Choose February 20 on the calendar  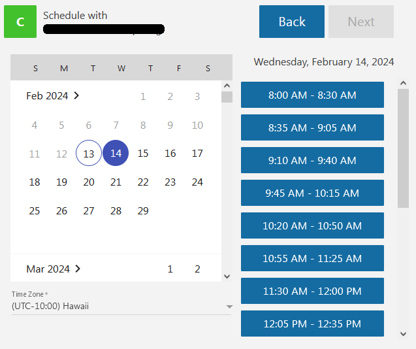point(89,182)
